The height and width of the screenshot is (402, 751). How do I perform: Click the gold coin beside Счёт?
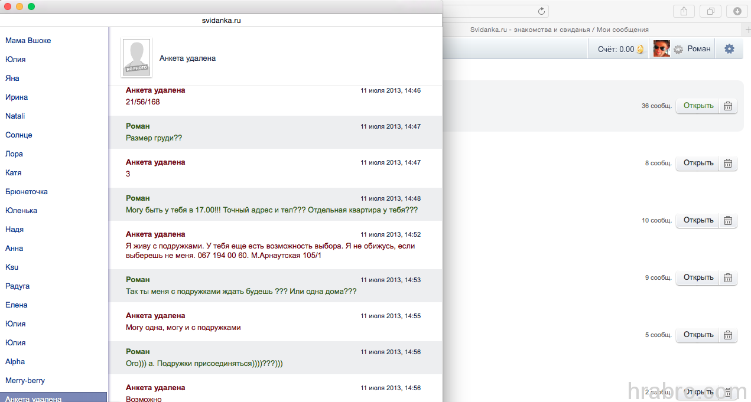pos(640,50)
